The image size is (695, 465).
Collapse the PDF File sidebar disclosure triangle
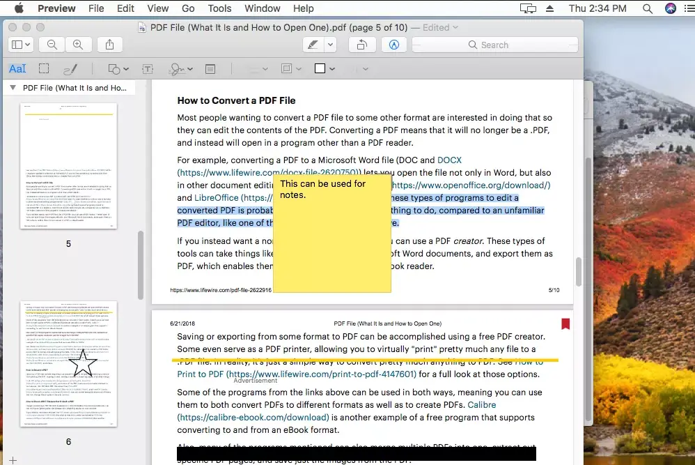tap(12, 88)
